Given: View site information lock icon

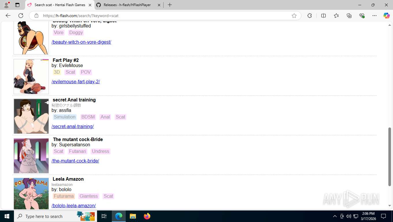Looking at the screenshot, I should (x=36, y=16).
